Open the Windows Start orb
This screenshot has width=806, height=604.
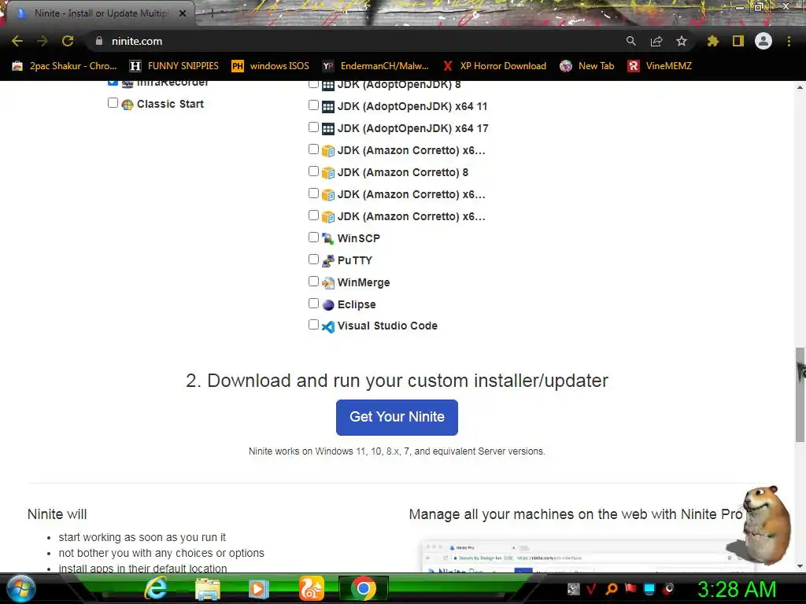click(21, 588)
